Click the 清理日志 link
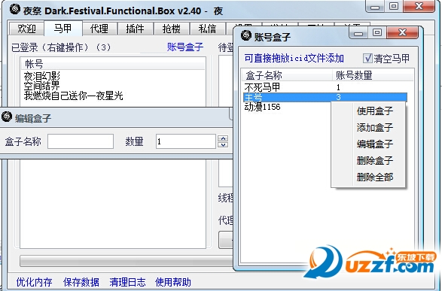This screenshot has height=291, width=442. (x=127, y=282)
